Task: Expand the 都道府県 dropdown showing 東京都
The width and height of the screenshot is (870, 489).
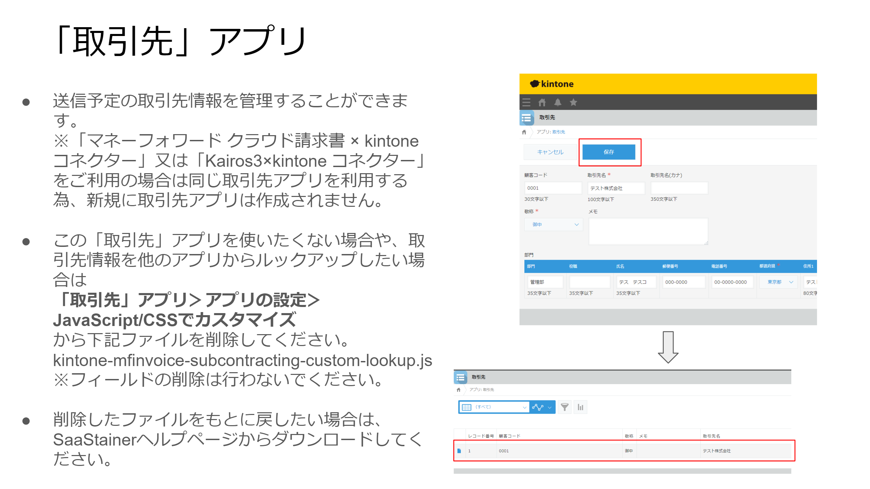Action: coord(779,282)
